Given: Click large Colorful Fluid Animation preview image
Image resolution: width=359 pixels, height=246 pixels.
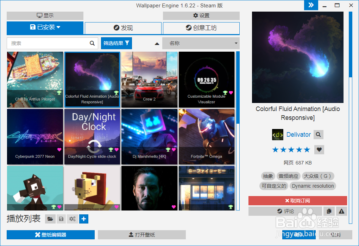Looking at the screenshot, I should click(x=298, y=57).
